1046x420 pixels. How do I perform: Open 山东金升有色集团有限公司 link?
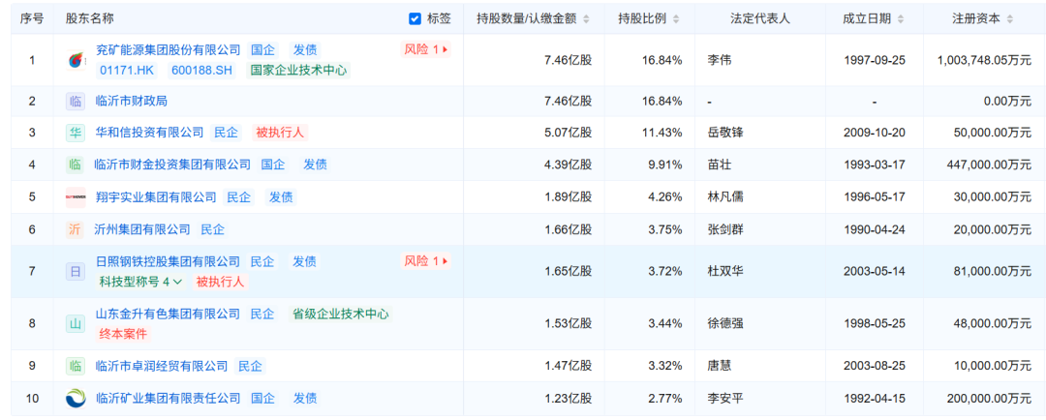pos(169,314)
